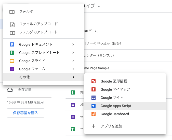Open the GOゲーム file row
172x140 pixels.
click(128, 31)
